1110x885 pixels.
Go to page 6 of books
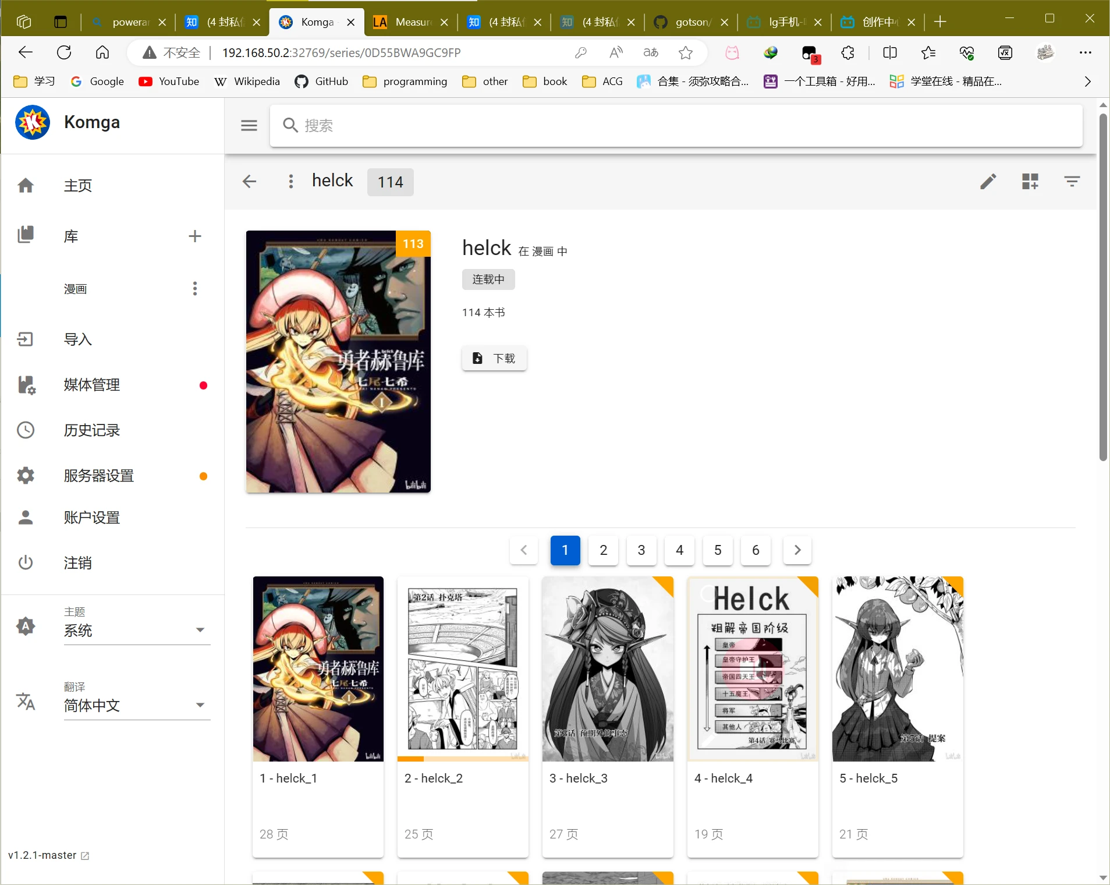coord(756,550)
